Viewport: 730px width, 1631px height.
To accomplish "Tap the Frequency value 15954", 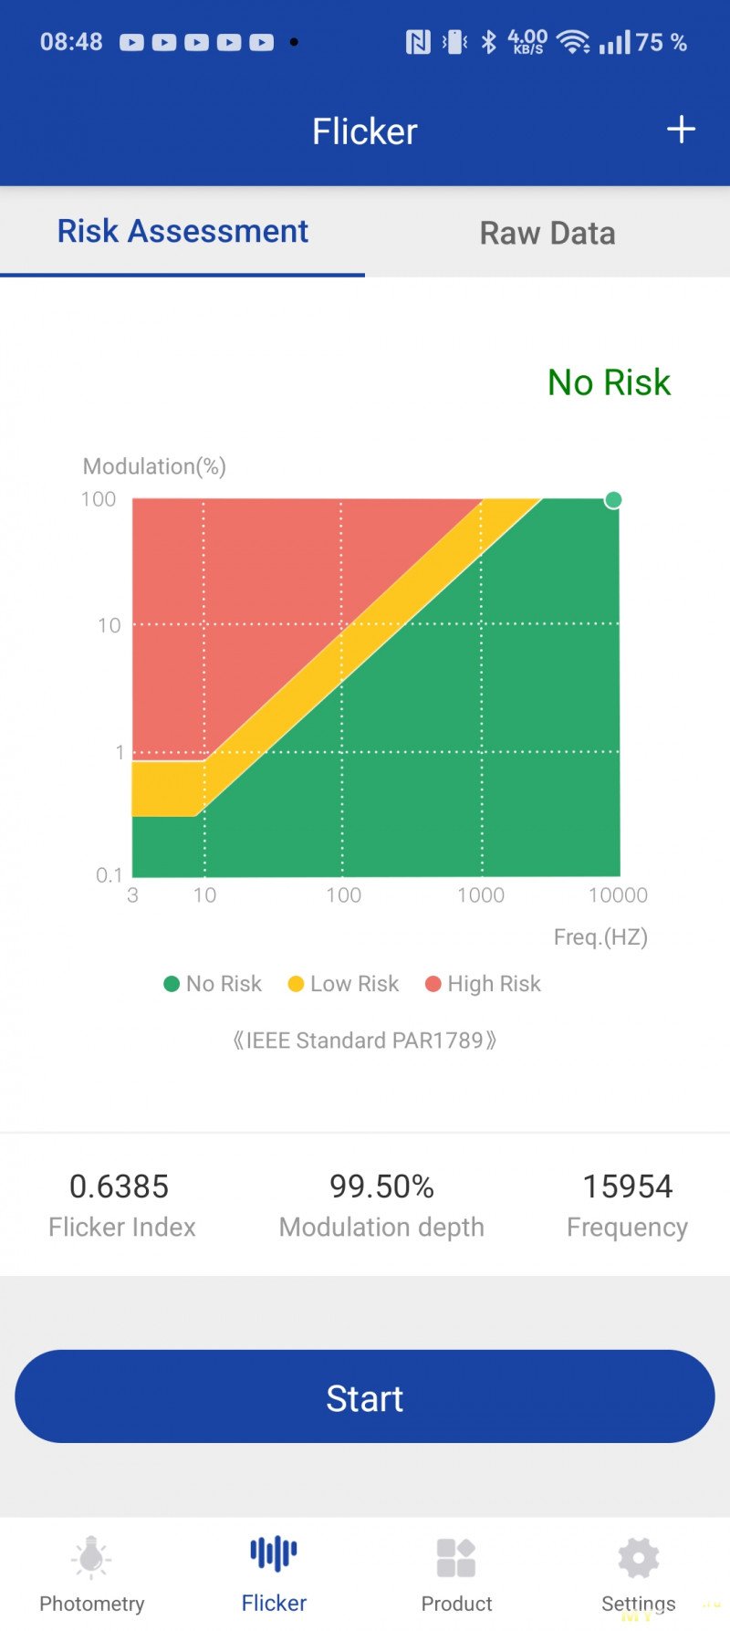I will click(627, 1187).
